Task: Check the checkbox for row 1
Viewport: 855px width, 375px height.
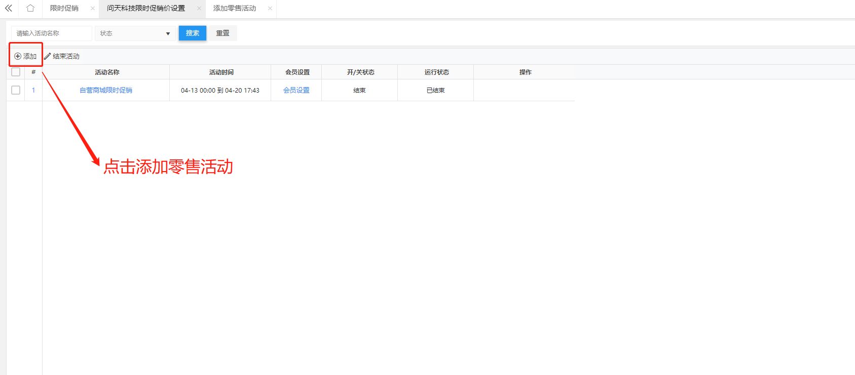Action: coord(16,90)
